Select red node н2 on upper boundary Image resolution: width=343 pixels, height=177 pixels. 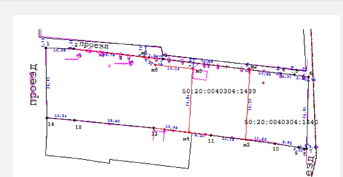(249, 70)
